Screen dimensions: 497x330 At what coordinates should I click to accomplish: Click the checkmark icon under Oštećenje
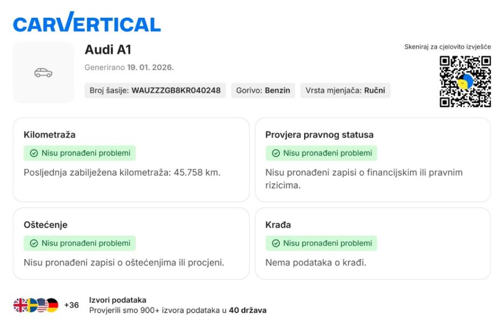click(x=34, y=243)
